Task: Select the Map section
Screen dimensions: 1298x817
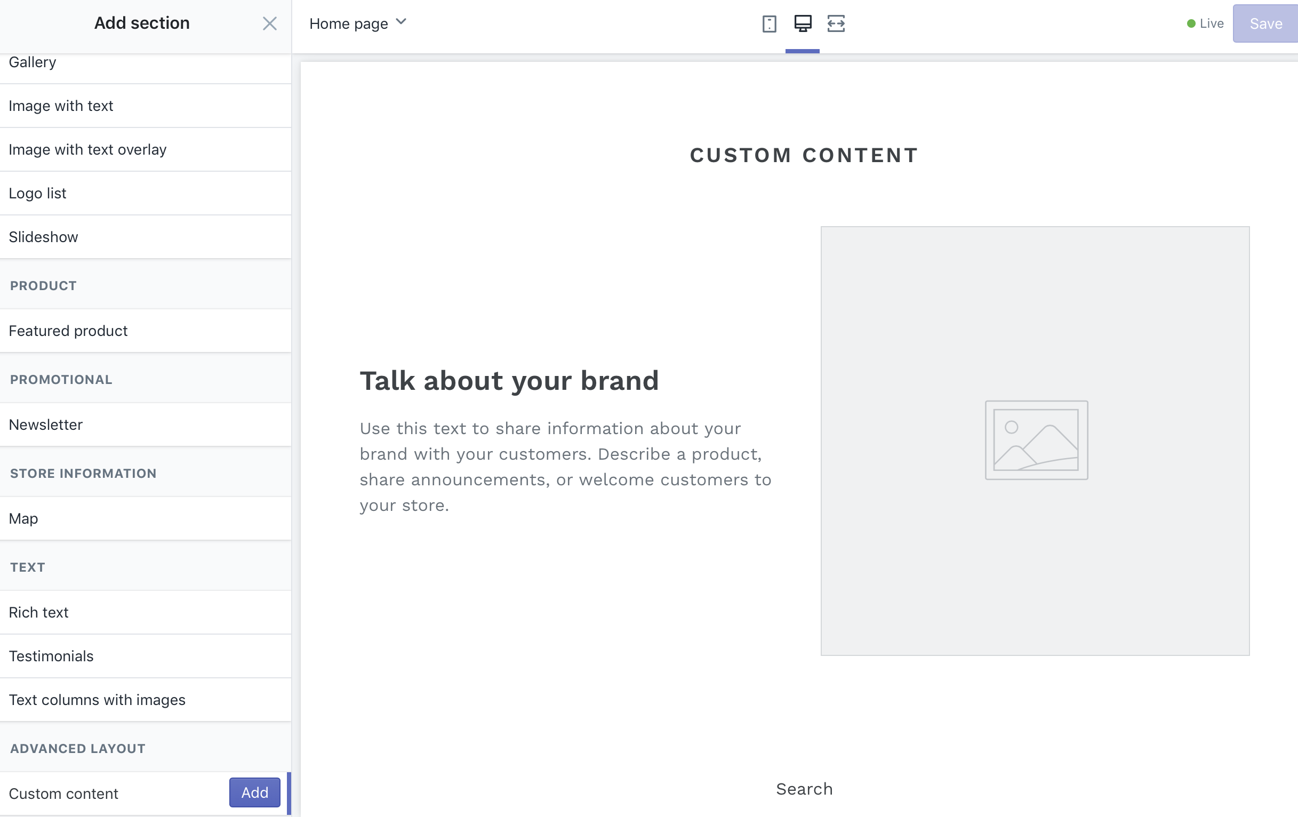Action: point(23,518)
